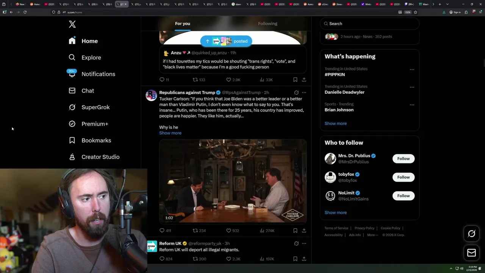485x273 pixels.
Task: Switch to the Following tab
Action: click(x=268, y=24)
